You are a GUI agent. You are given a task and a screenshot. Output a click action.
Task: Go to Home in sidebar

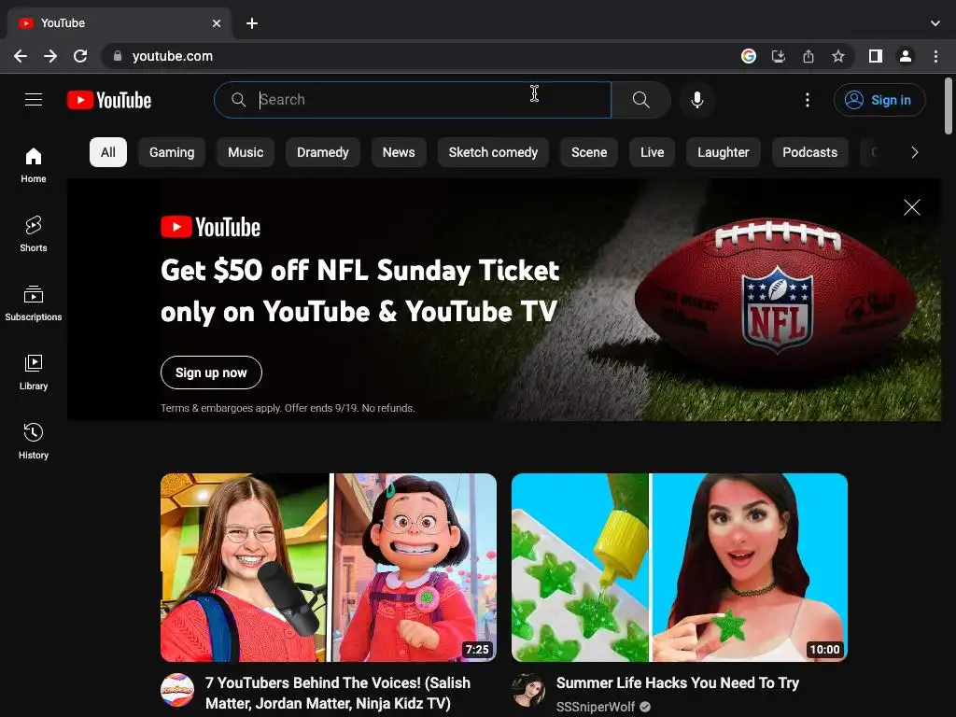point(34,165)
